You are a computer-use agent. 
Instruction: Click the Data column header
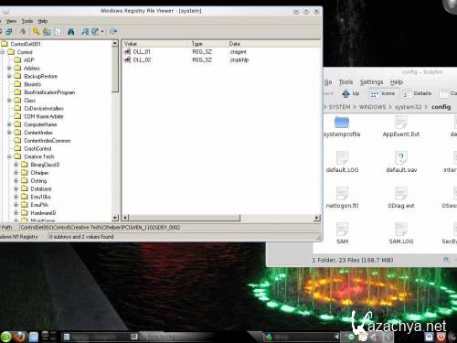[x=273, y=44]
